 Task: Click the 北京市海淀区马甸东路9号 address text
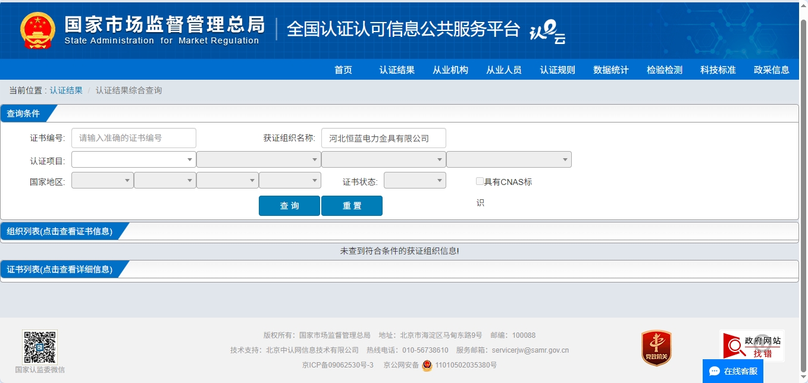click(441, 335)
